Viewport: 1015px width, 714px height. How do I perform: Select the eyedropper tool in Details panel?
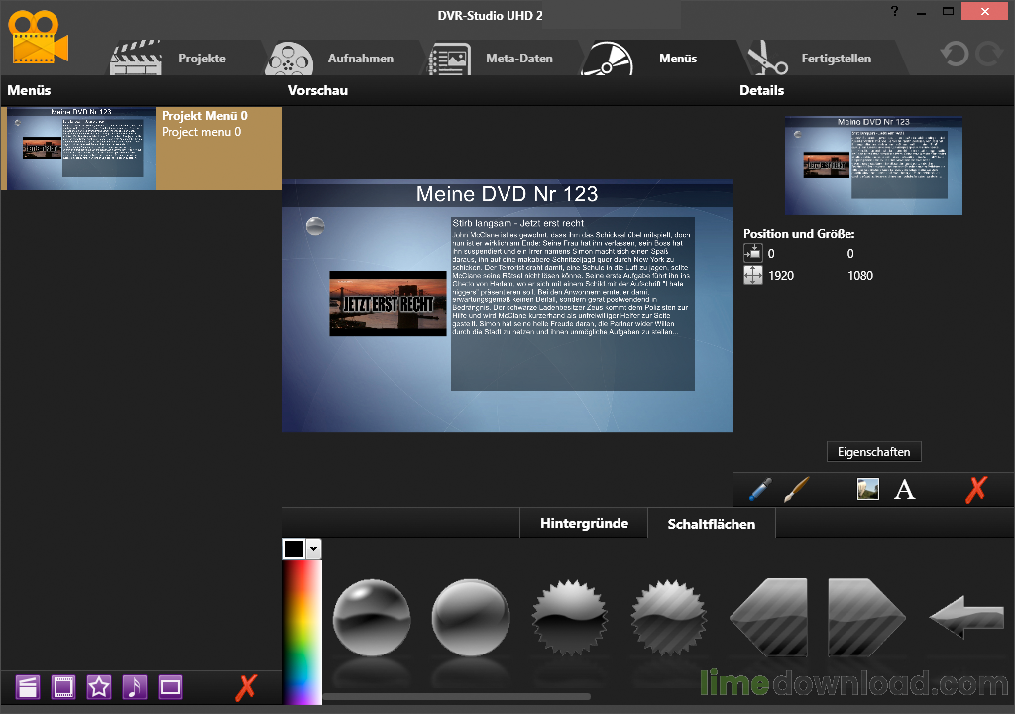tap(761, 489)
